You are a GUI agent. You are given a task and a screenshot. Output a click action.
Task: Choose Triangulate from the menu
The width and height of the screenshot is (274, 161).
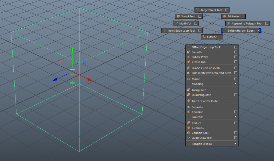[212, 90]
